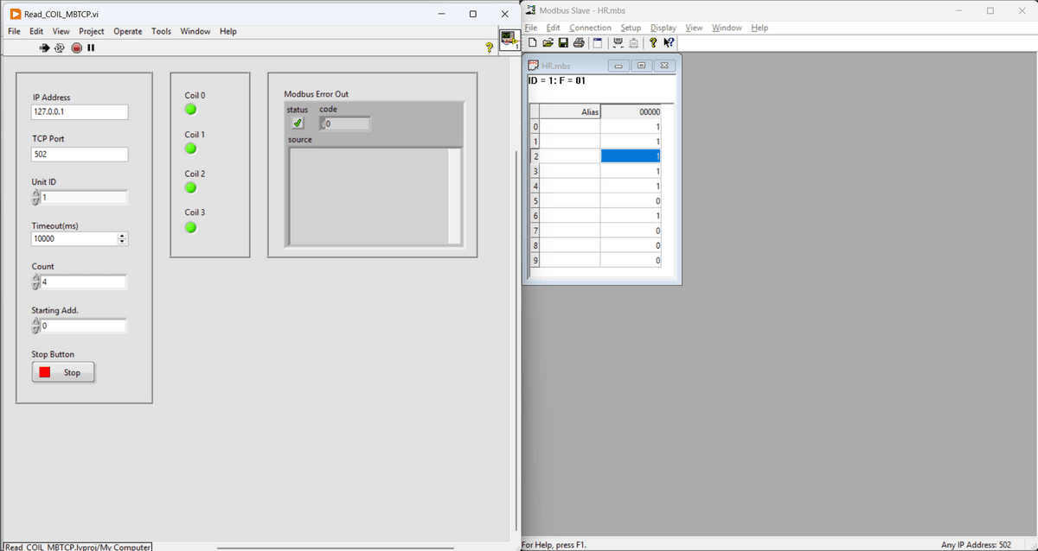
Task: Click row header 6 in HR.mbs table
Action: click(535, 215)
